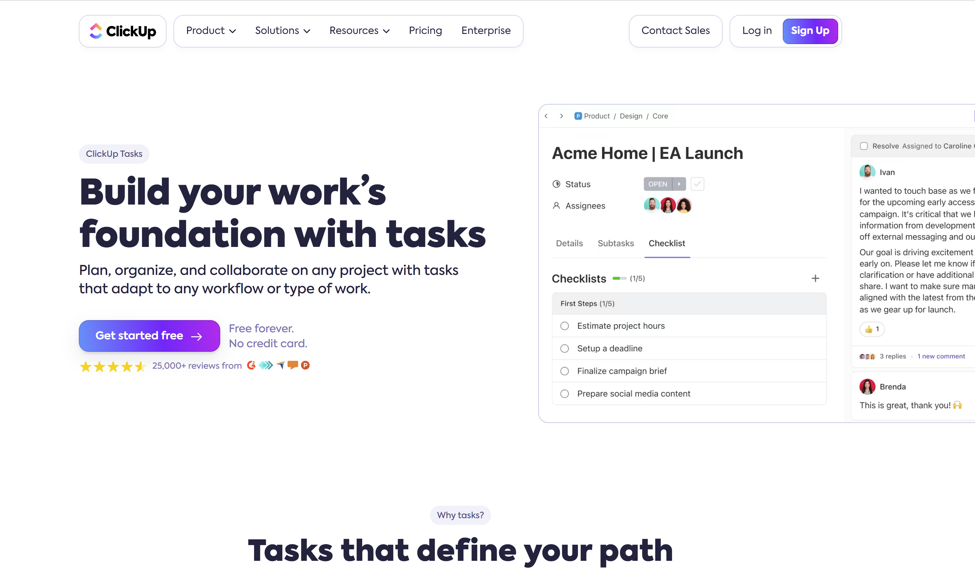Click the Sign Up button
975x571 pixels.
click(x=810, y=31)
